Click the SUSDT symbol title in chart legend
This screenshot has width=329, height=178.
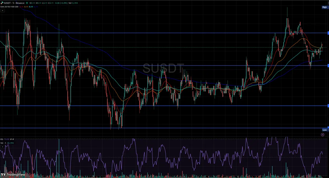14,3
